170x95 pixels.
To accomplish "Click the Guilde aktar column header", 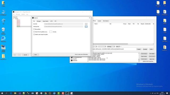I will (148, 24).
